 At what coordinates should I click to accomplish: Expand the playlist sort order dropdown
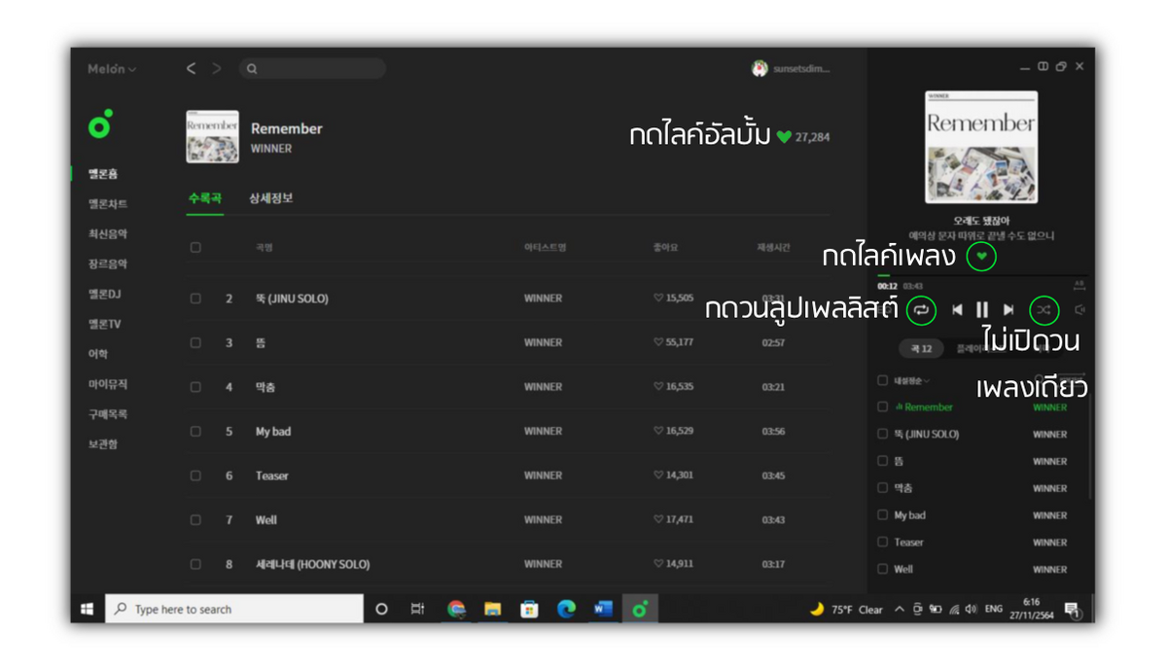point(911,380)
